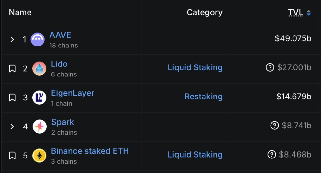This screenshot has height=173, width=321.
Task: Click the Lido droplet logo icon
Action: (39, 68)
